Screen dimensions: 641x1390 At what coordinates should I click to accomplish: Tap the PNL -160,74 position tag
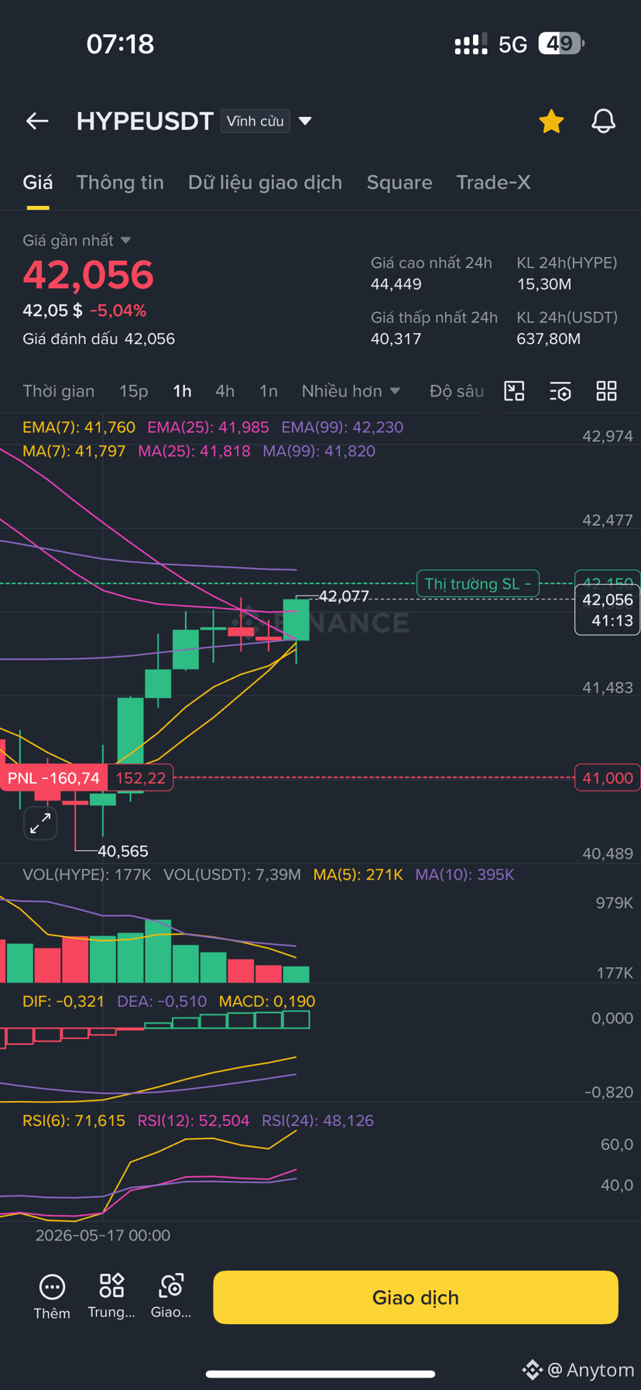[x=53, y=777]
